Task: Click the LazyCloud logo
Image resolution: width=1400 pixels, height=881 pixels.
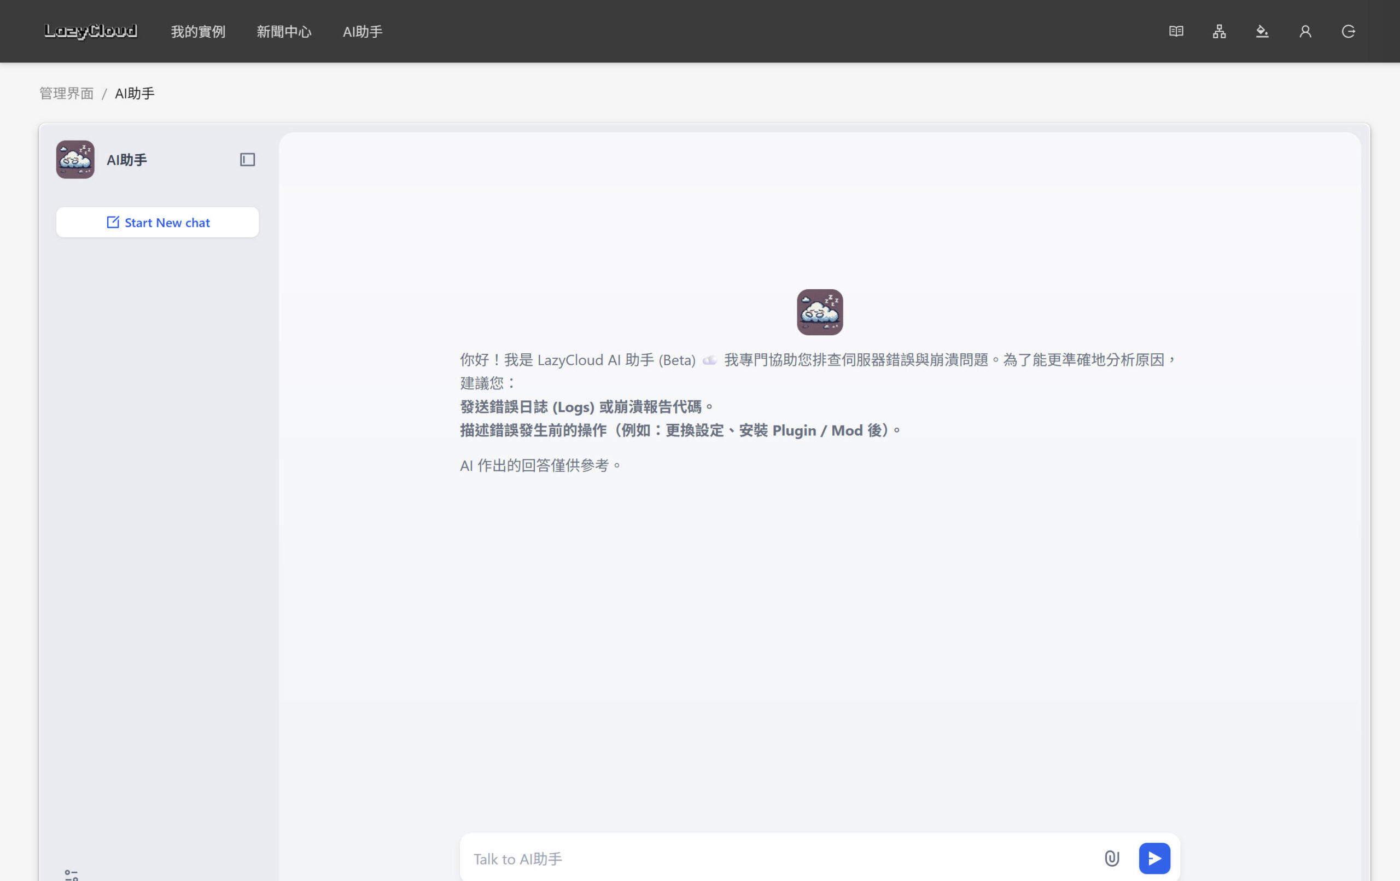Action: click(x=91, y=31)
